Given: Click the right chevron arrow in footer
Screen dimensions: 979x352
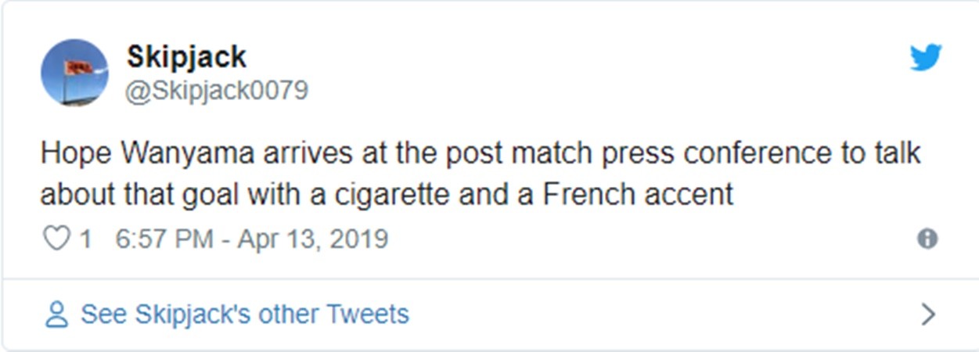Looking at the screenshot, I should [928, 314].
